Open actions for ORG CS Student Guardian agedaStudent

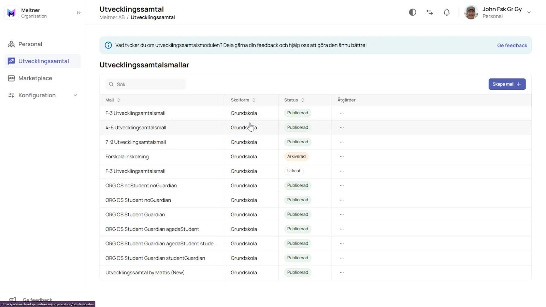click(342, 229)
